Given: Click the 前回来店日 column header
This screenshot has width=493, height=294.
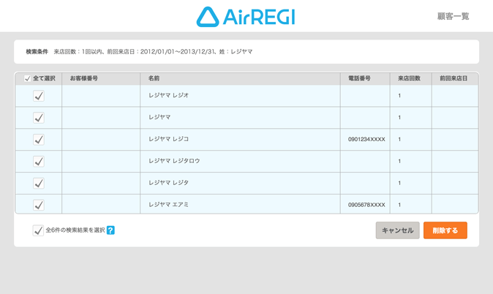Looking at the screenshot, I should (x=454, y=78).
